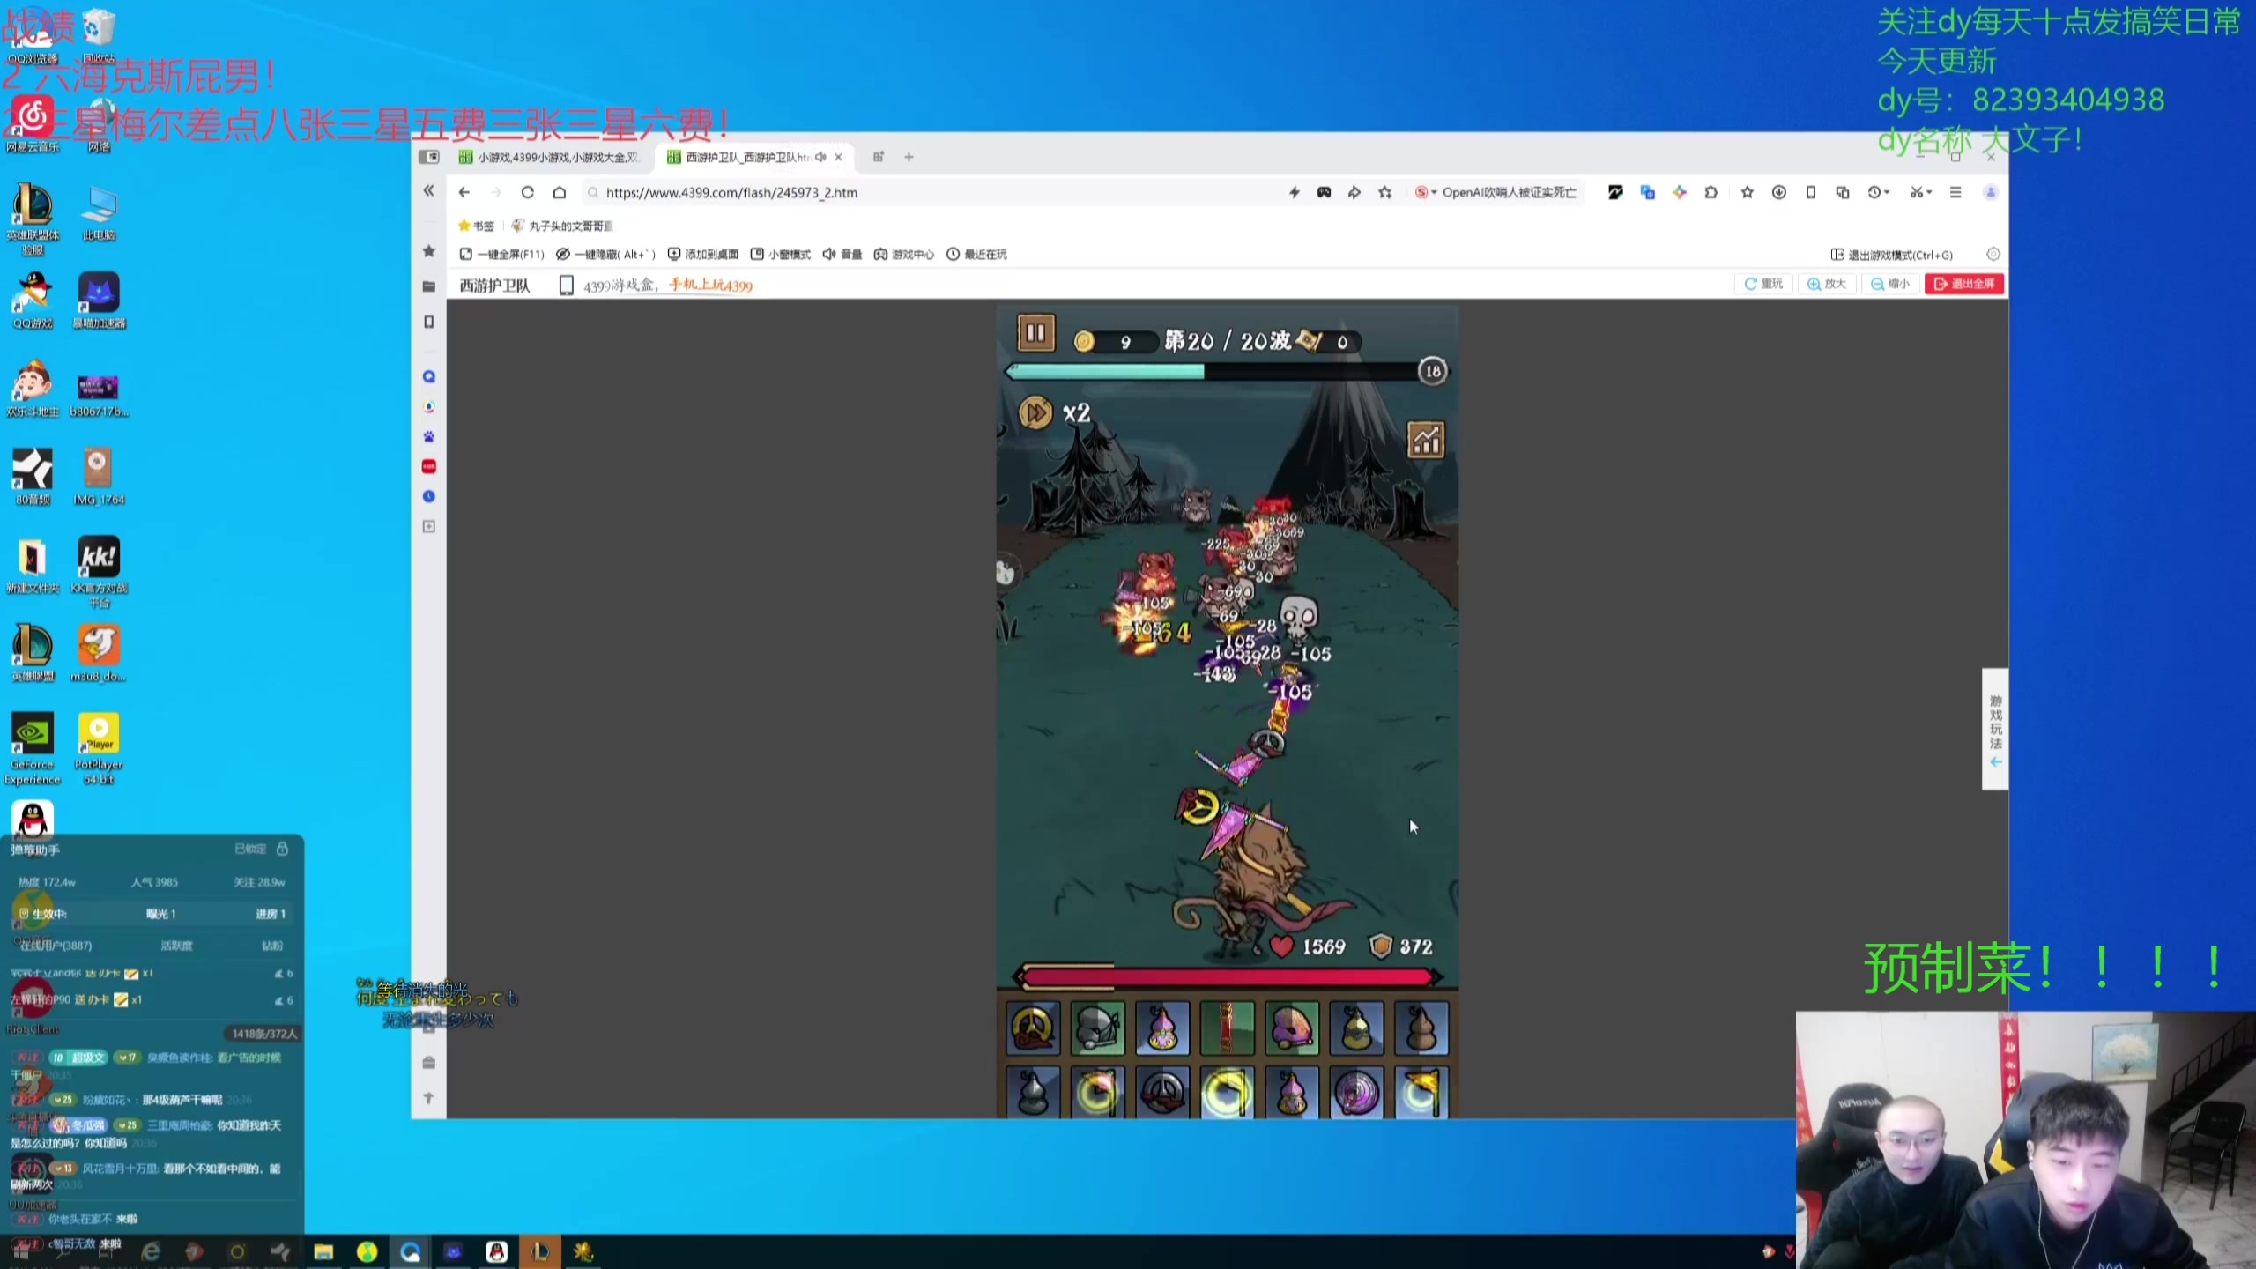Open the extensions puzzle icon
The width and height of the screenshot is (2256, 1269).
1711,192
